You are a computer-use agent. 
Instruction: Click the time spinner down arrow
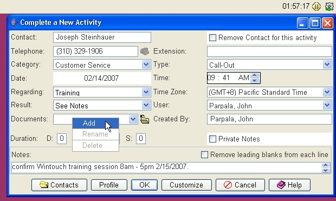click(255, 80)
